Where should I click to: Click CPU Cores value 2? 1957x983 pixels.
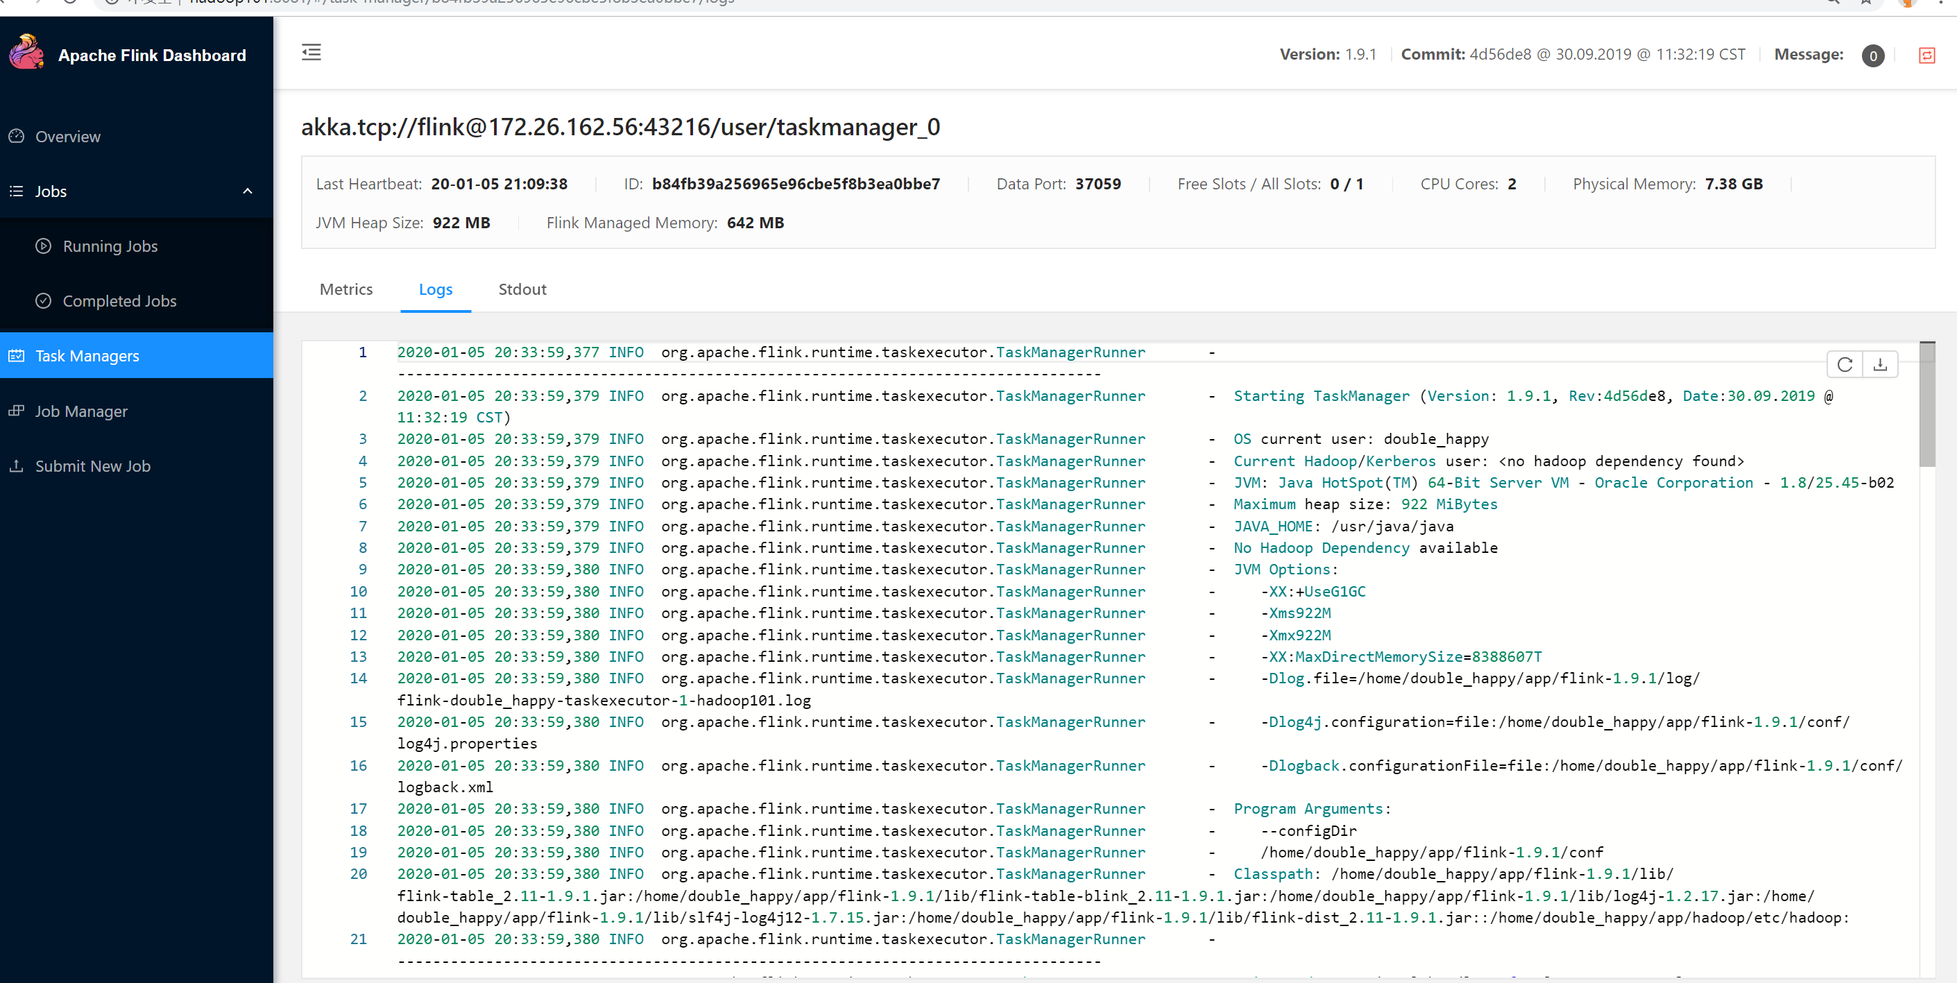[1512, 184]
